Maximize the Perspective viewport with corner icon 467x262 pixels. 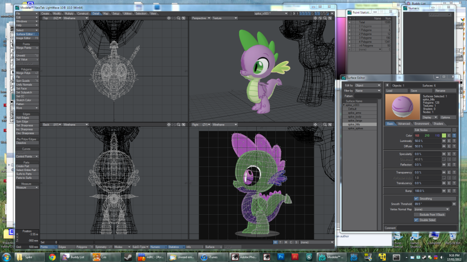(330, 18)
